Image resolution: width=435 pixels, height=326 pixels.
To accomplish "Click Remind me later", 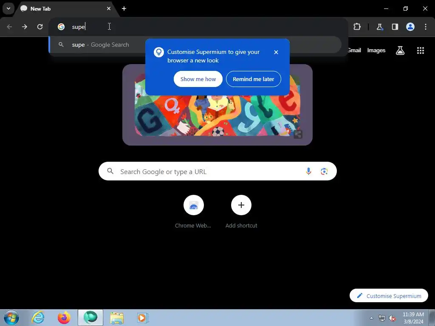I will [x=254, y=79].
